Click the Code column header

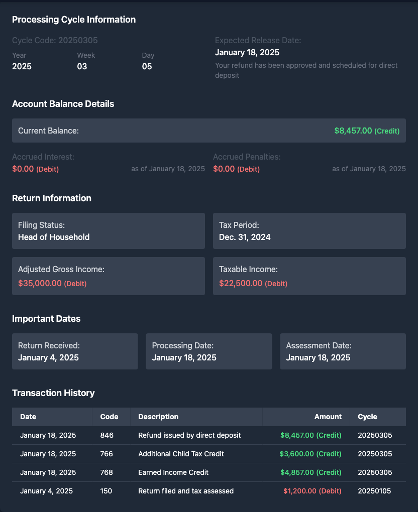pos(109,417)
